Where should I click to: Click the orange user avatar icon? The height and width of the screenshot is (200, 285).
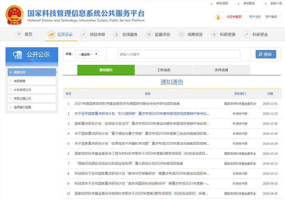218,17
